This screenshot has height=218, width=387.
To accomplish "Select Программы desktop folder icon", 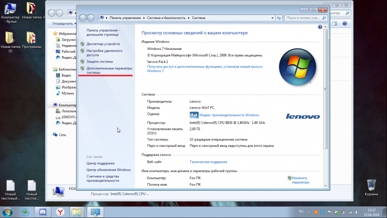I will 31,40.
